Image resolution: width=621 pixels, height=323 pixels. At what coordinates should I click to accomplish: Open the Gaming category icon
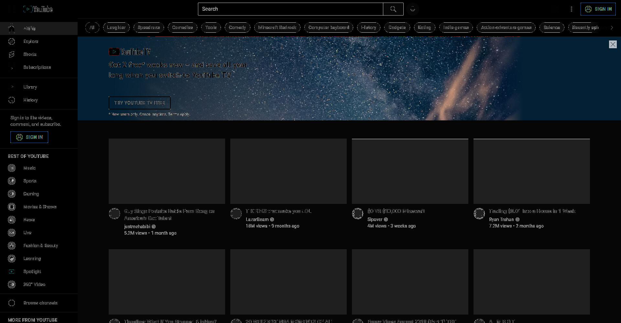12,194
